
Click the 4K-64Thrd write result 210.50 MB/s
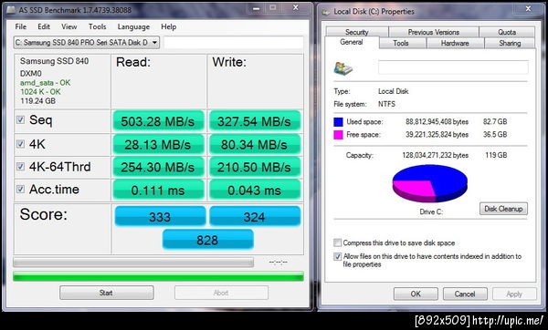point(255,167)
